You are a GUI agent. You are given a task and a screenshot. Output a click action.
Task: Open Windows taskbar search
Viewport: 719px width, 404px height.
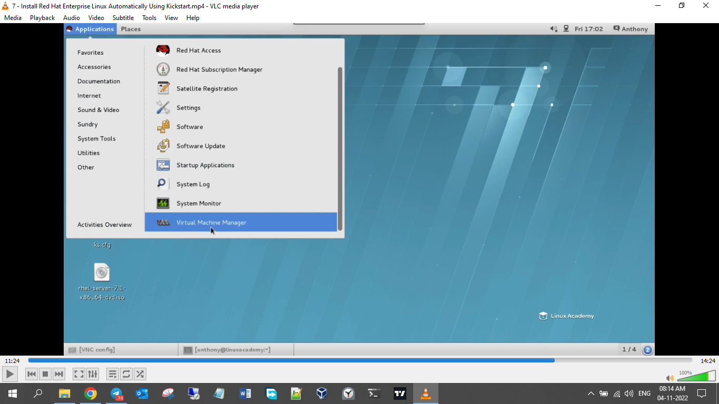[38, 393]
